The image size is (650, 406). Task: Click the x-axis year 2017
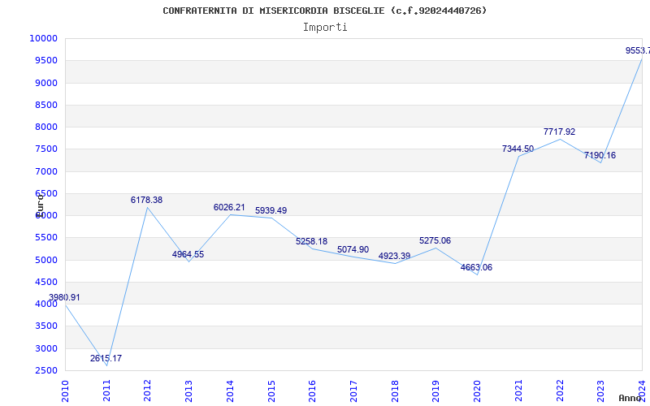click(x=353, y=391)
